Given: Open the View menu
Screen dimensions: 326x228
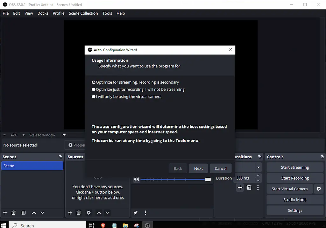Looking at the screenshot, I should click(29, 13).
